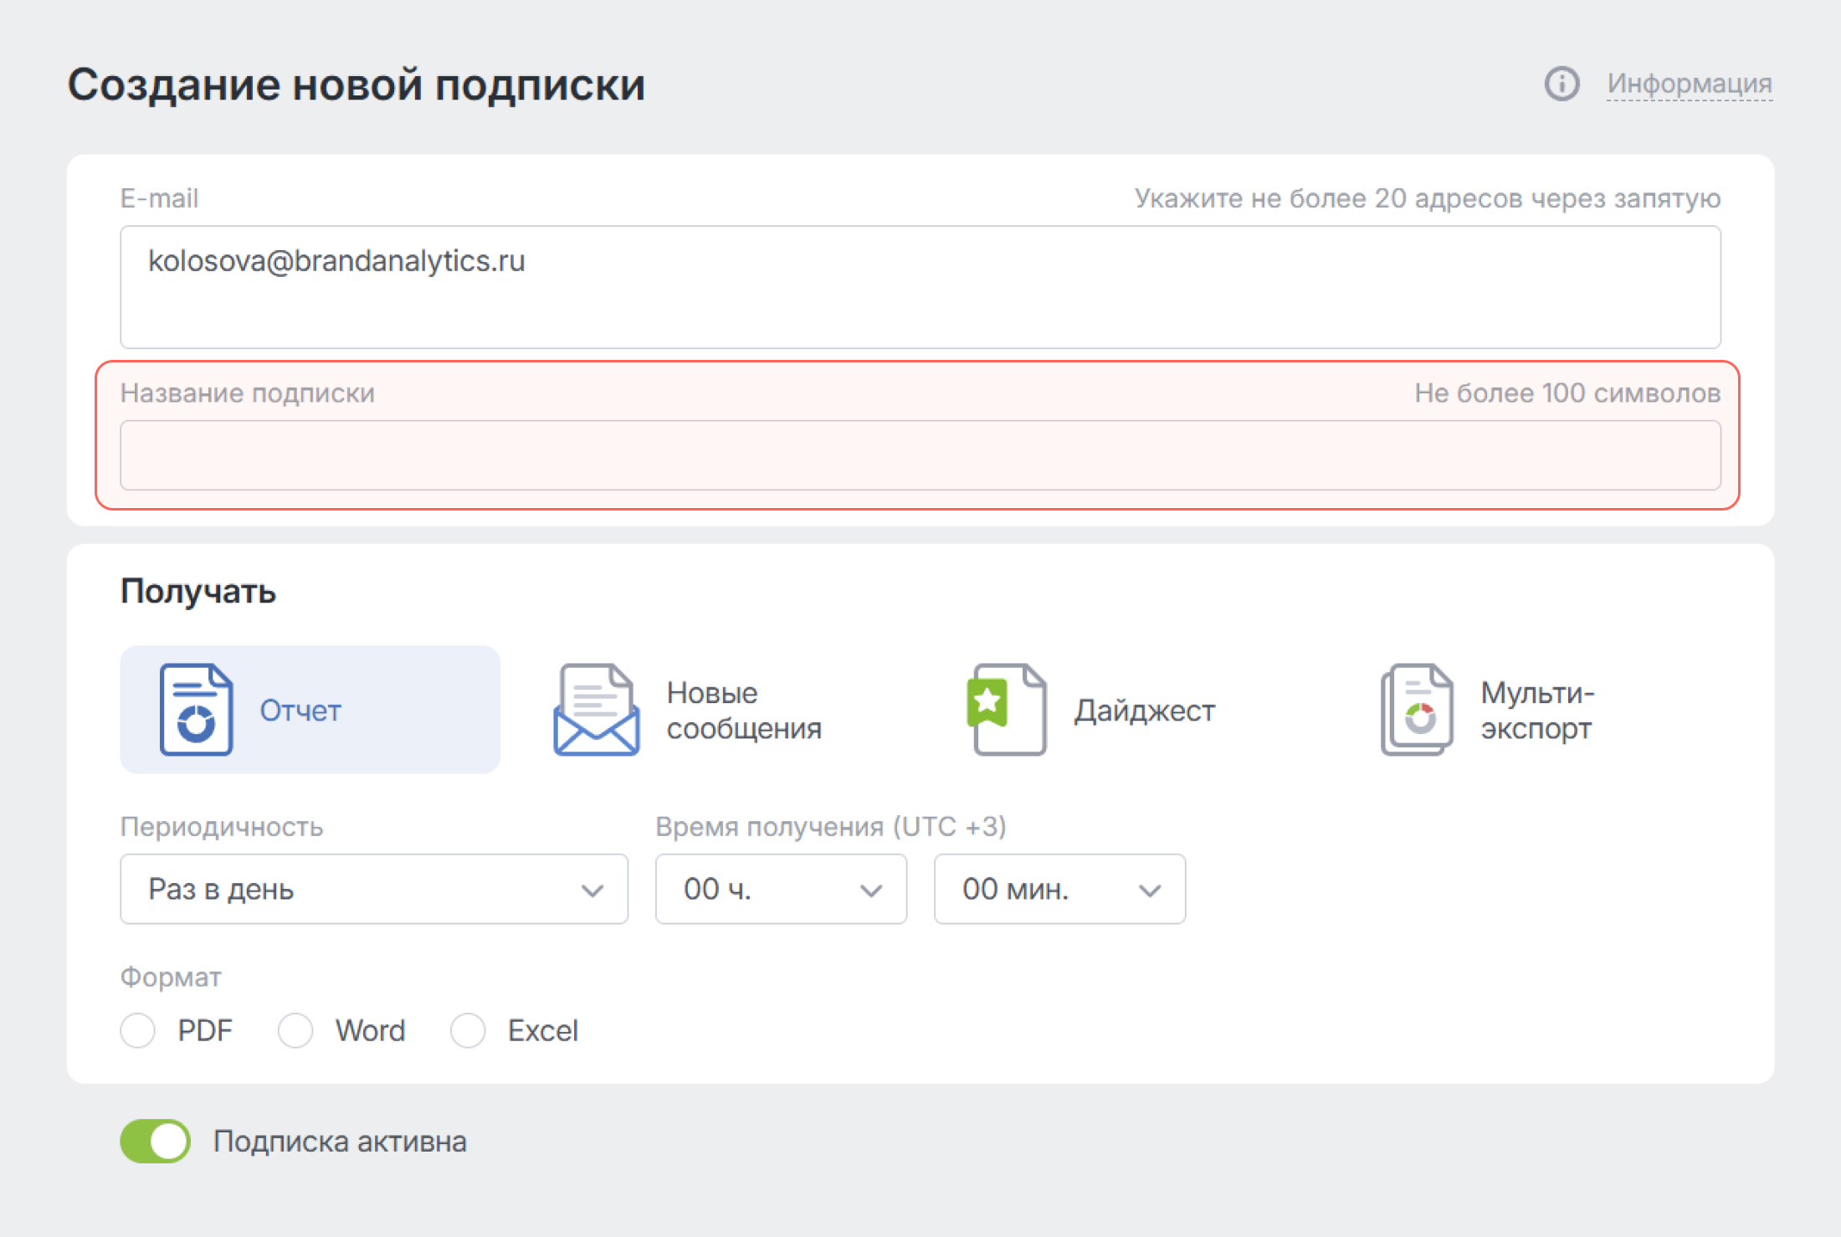Choose the Отчет delivery option
The image size is (1841, 1237).
(x=310, y=710)
